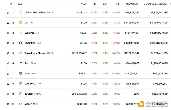
Task: Sort by Market Capitalization header
Action: (155, 4)
